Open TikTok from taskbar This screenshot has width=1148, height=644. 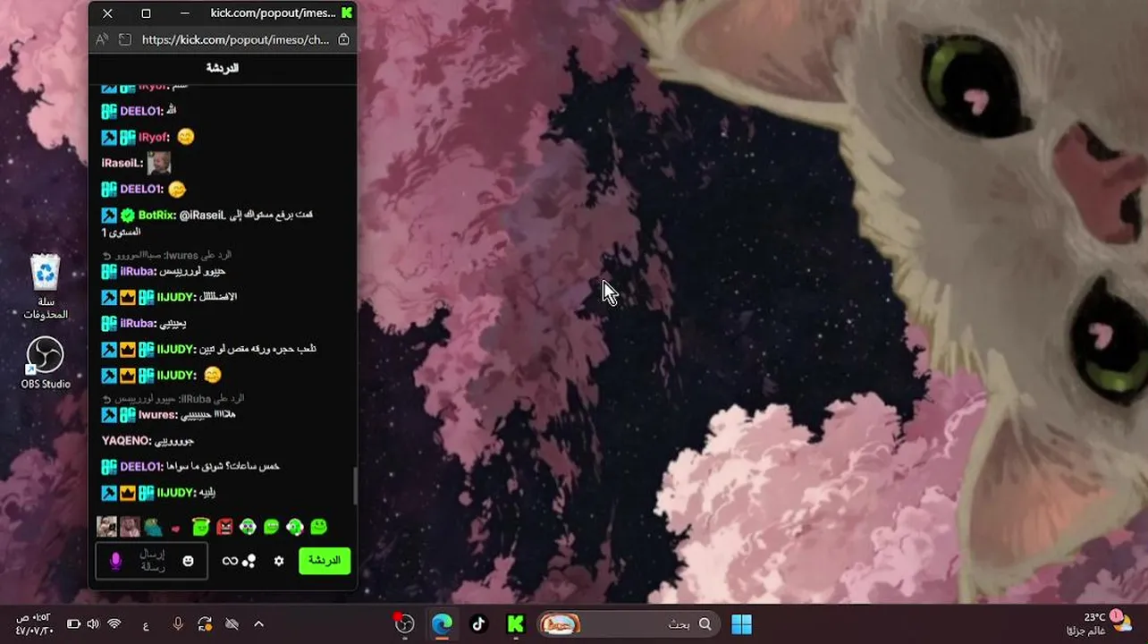[478, 624]
